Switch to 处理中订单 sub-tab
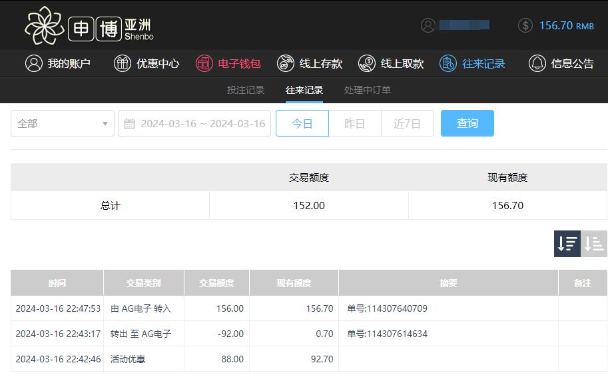The image size is (608, 375). (367, 90)
